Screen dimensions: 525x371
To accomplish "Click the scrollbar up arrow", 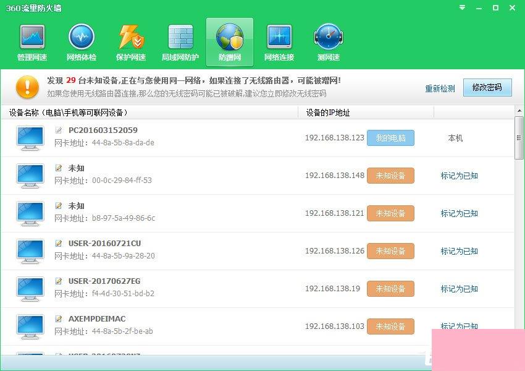I will [519, 111].
